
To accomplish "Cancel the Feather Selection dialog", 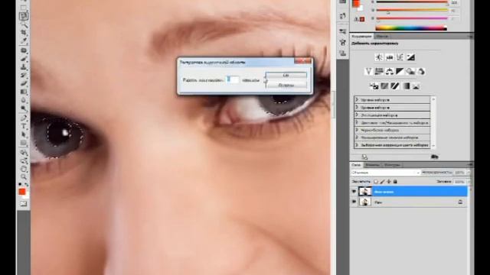I will pos(286,85).
